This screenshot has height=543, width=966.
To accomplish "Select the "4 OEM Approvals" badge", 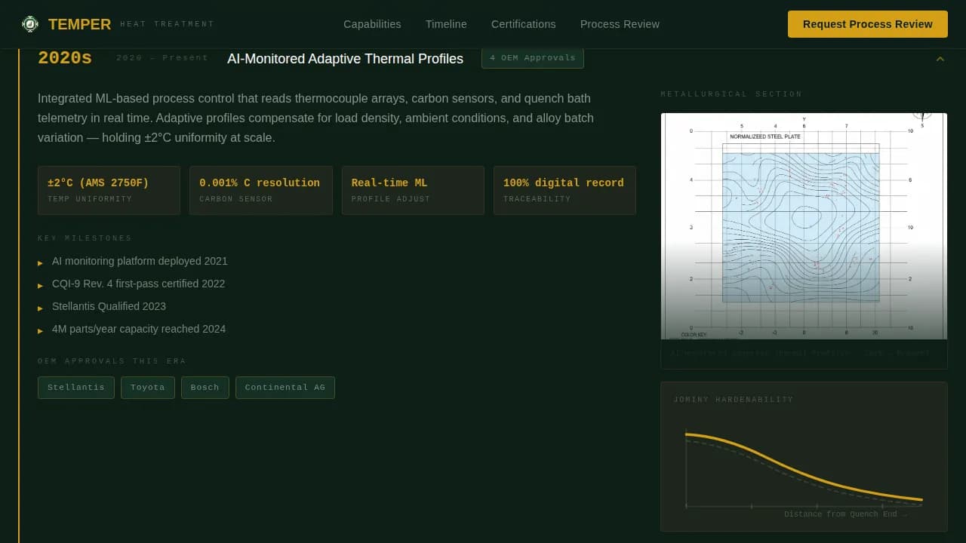I will point(533,57).
